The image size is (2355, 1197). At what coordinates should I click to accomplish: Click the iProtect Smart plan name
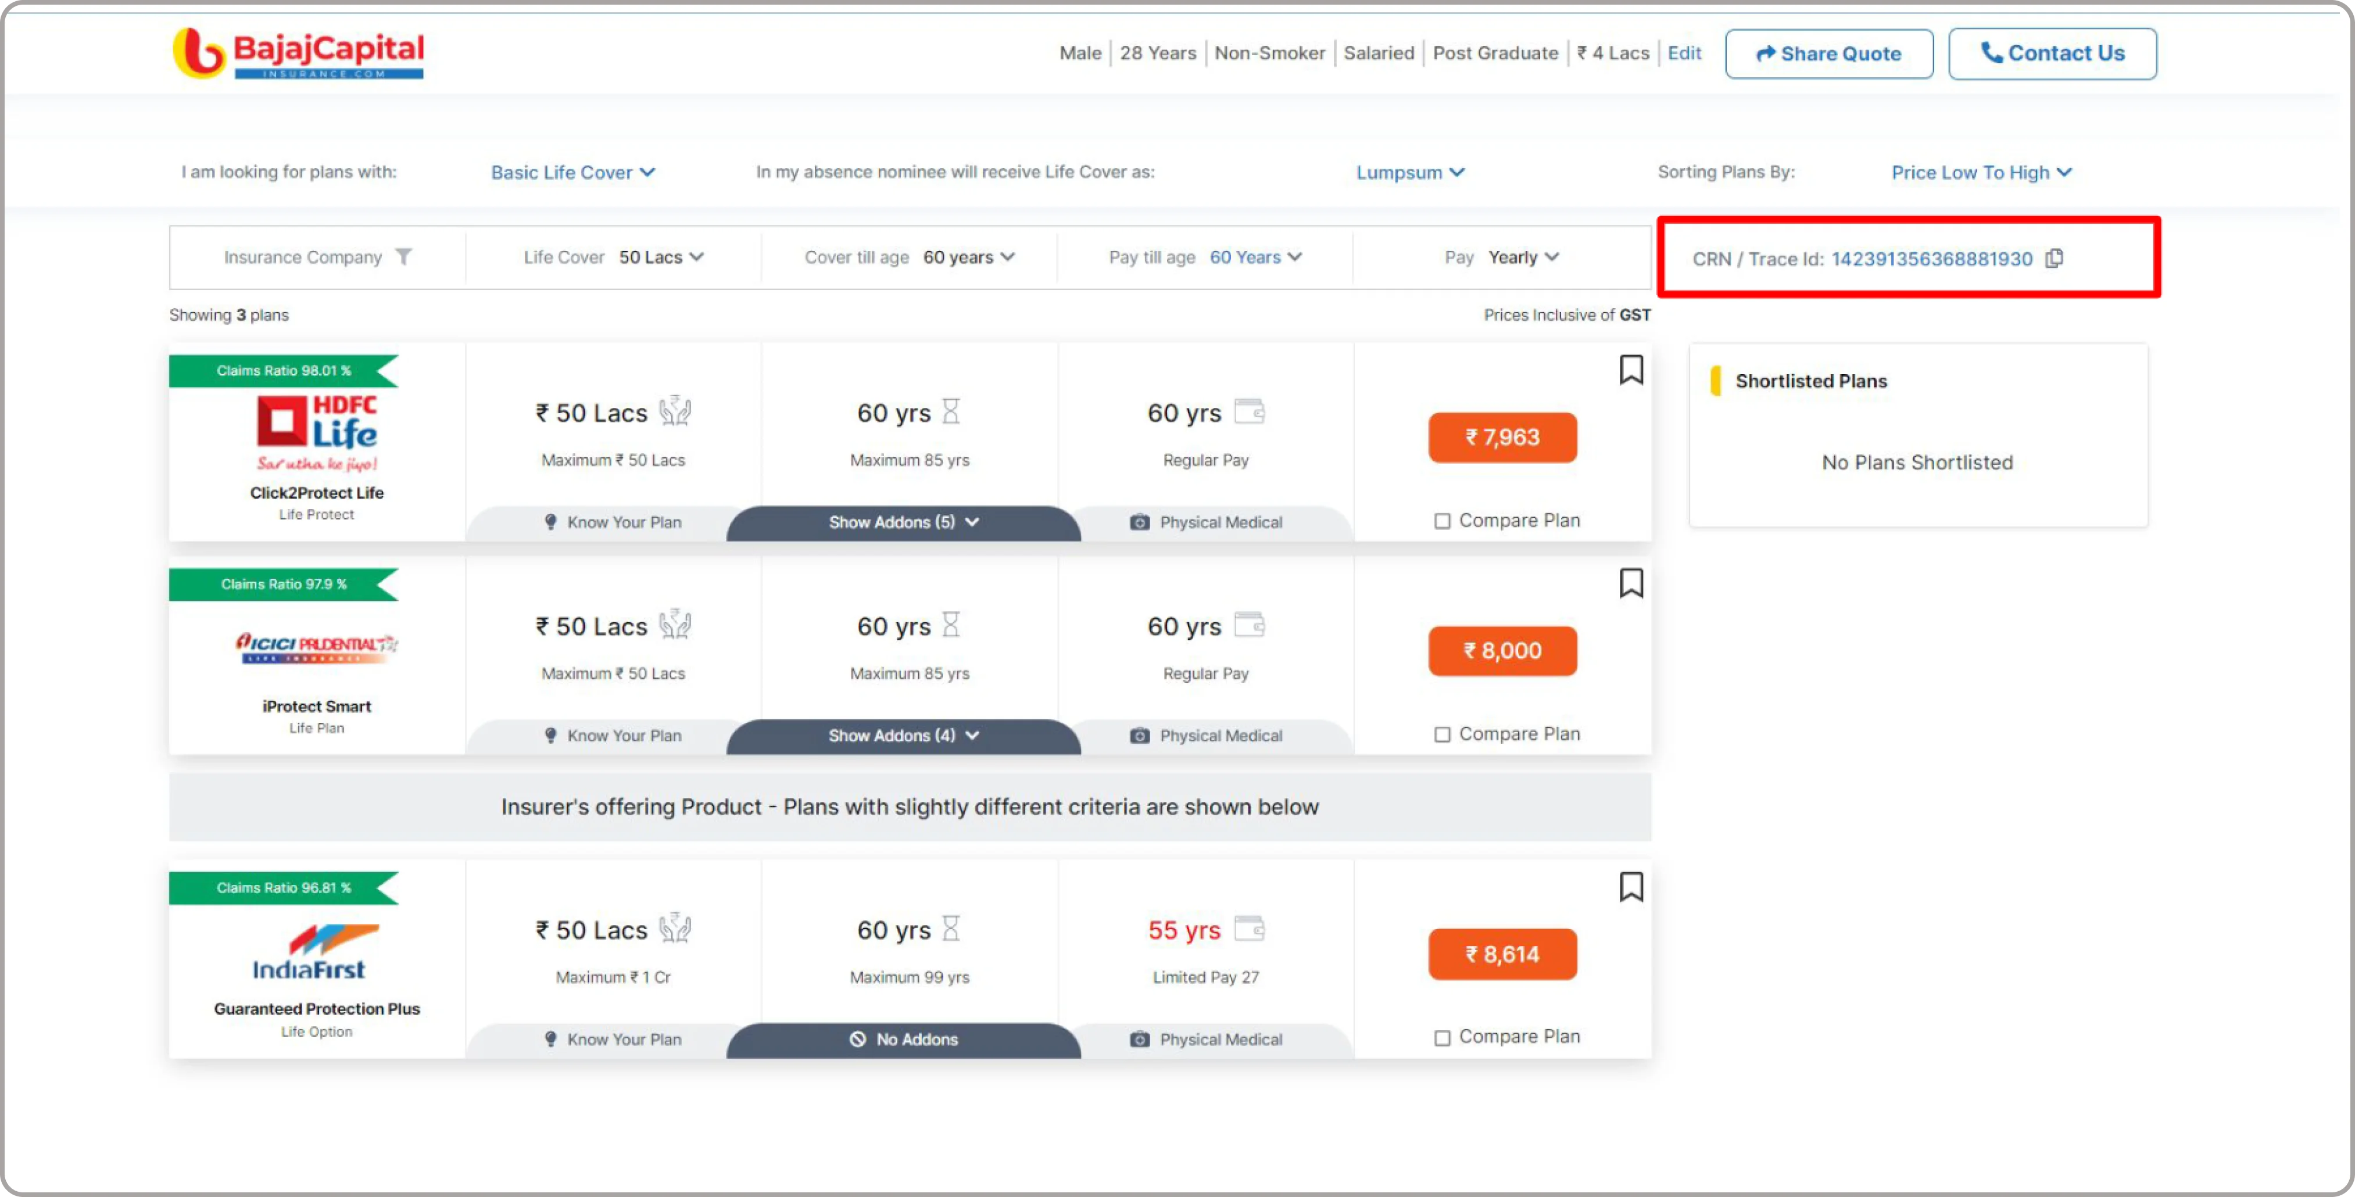click(x=316, y=707)
